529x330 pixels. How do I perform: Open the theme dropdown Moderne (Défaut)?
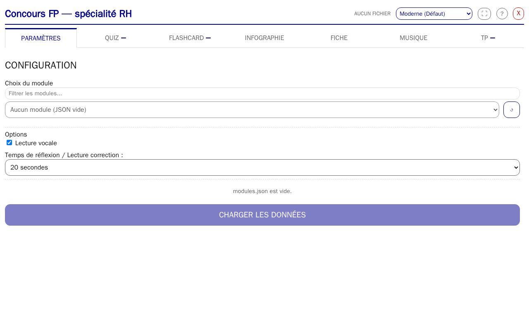(x=434, y=14)
